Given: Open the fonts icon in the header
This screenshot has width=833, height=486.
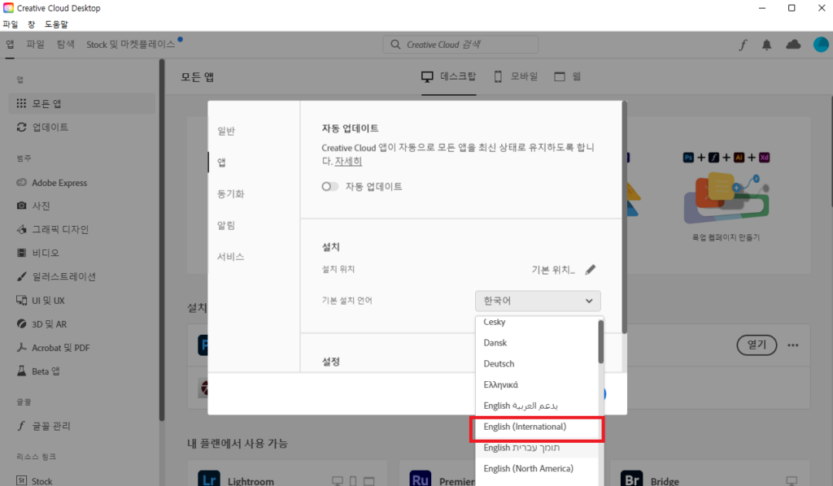Looking at the screenshot, I should 743,45.
